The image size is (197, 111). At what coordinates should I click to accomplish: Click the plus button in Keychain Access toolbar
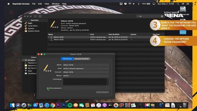click(35, 16)
